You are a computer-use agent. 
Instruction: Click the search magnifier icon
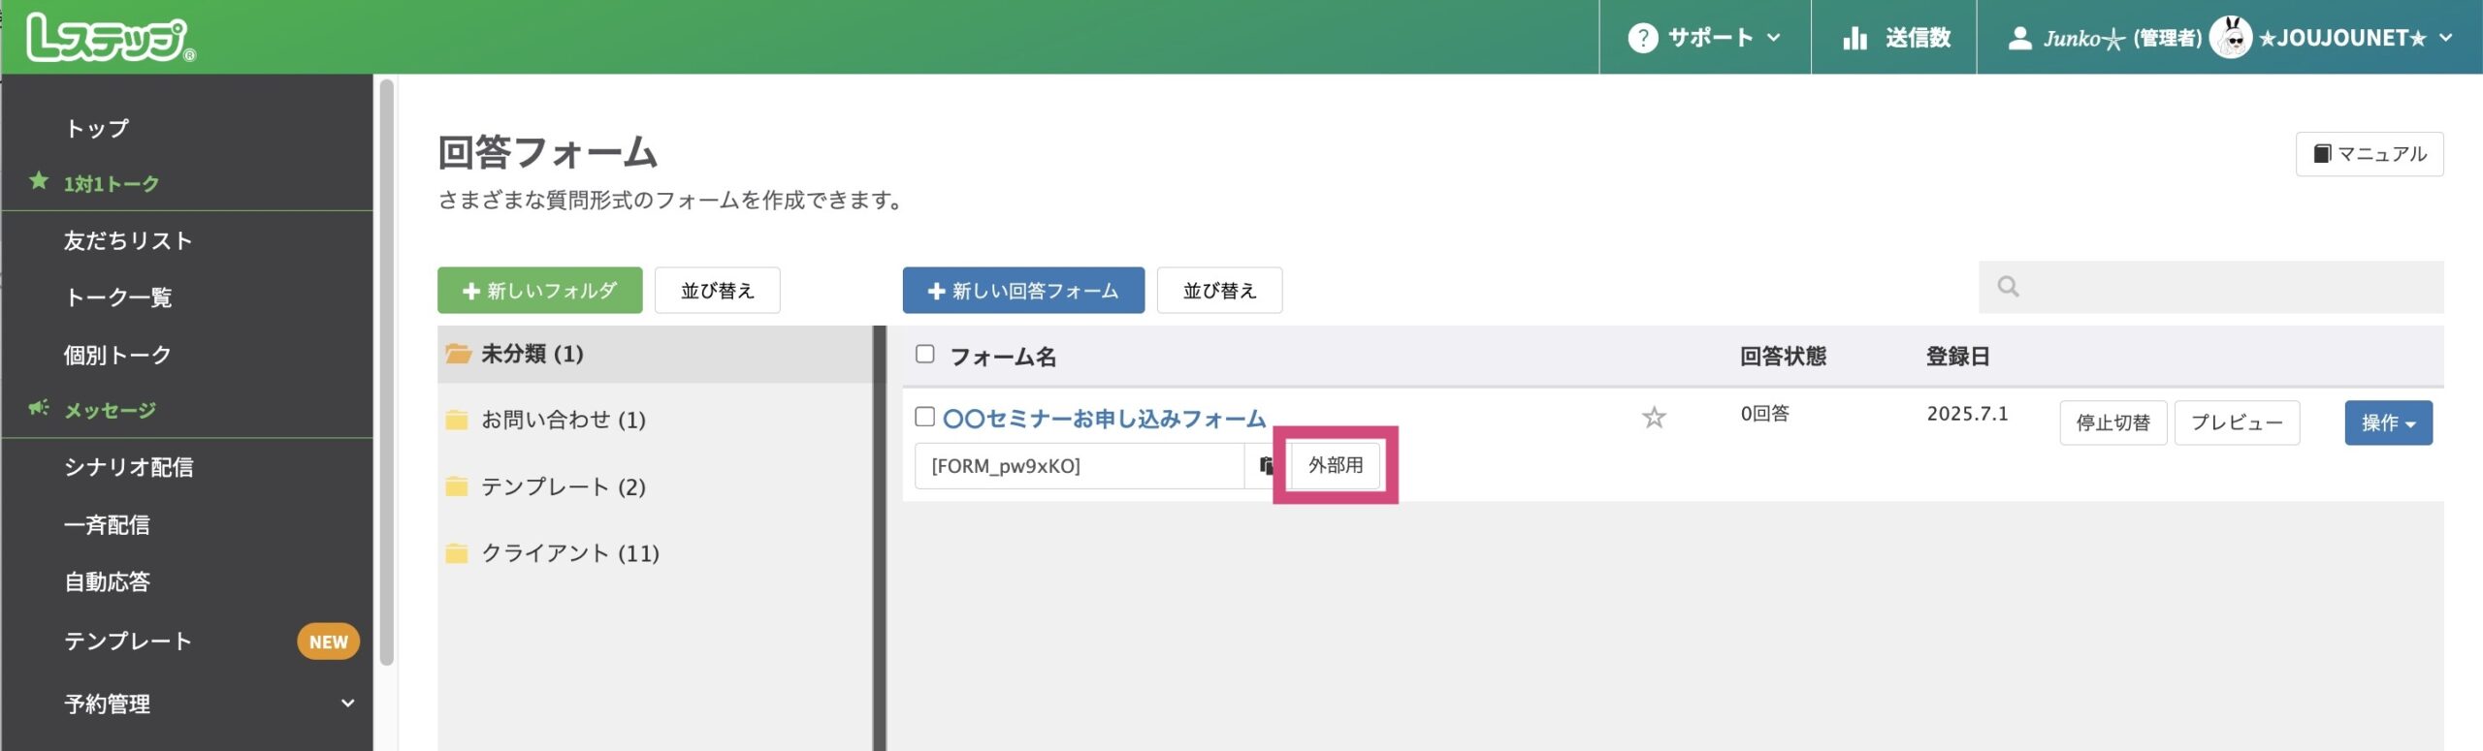(2008, 287)
